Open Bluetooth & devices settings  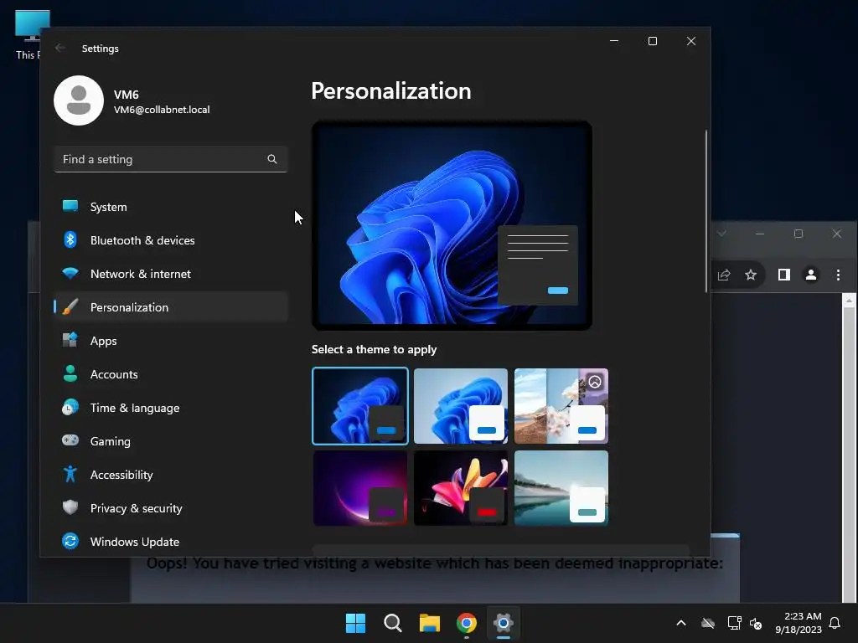click(x=171, y=240)
